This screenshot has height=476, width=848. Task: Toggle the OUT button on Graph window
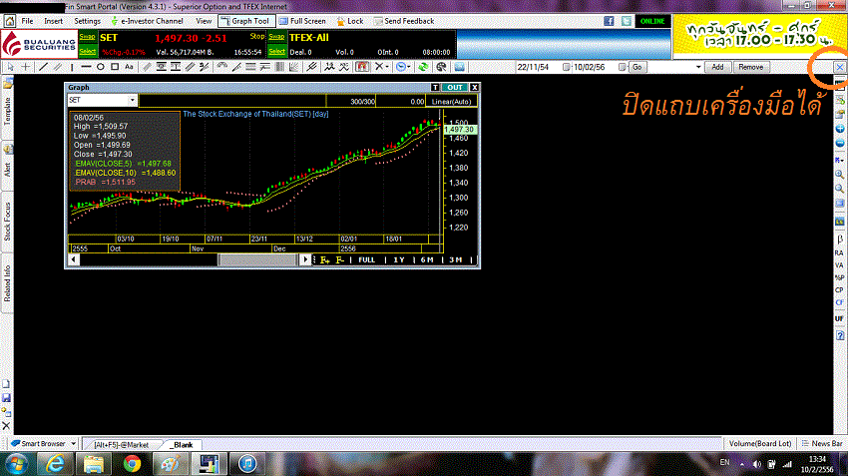(455, 87)
